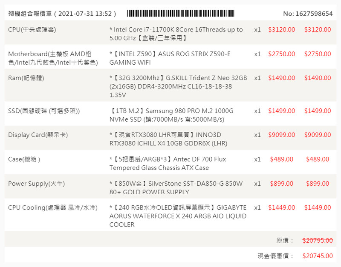
Task: Click the quotation title dated 2021-07-31
Action: coord(62,14)
